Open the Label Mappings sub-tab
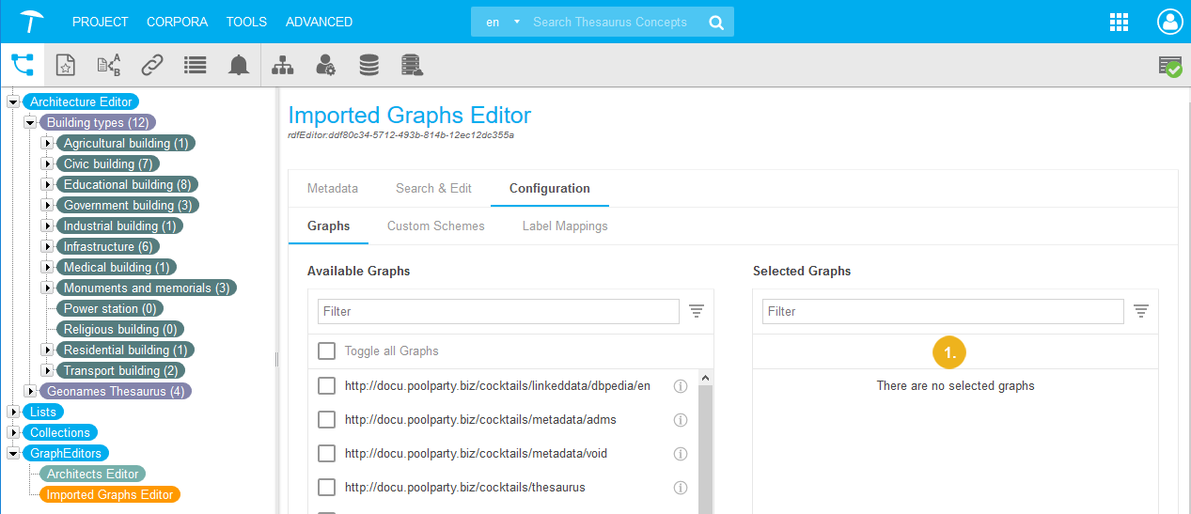 pos(564,226)
